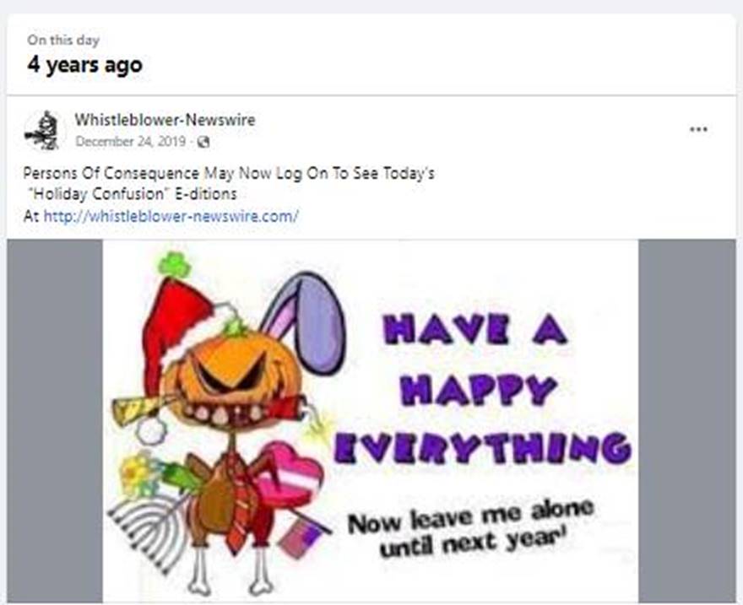Follow the whistleblower-newswire.com URL link
Image resolution: width=743 pixels, height=605 pixels.
171,216
